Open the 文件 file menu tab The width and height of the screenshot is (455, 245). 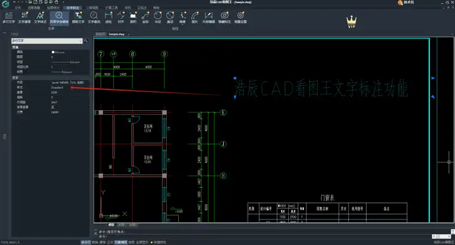tap(18, 8)
